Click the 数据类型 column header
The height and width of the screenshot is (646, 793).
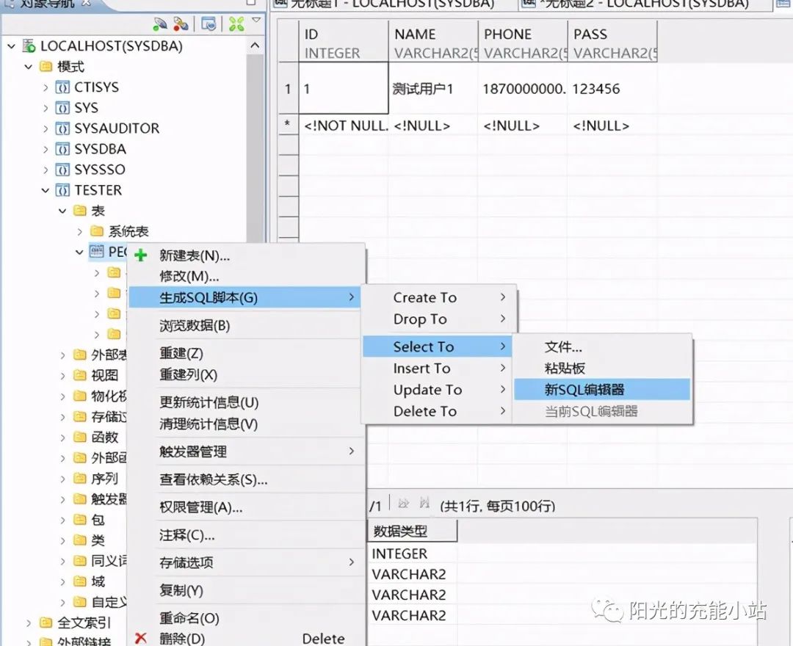413,531
